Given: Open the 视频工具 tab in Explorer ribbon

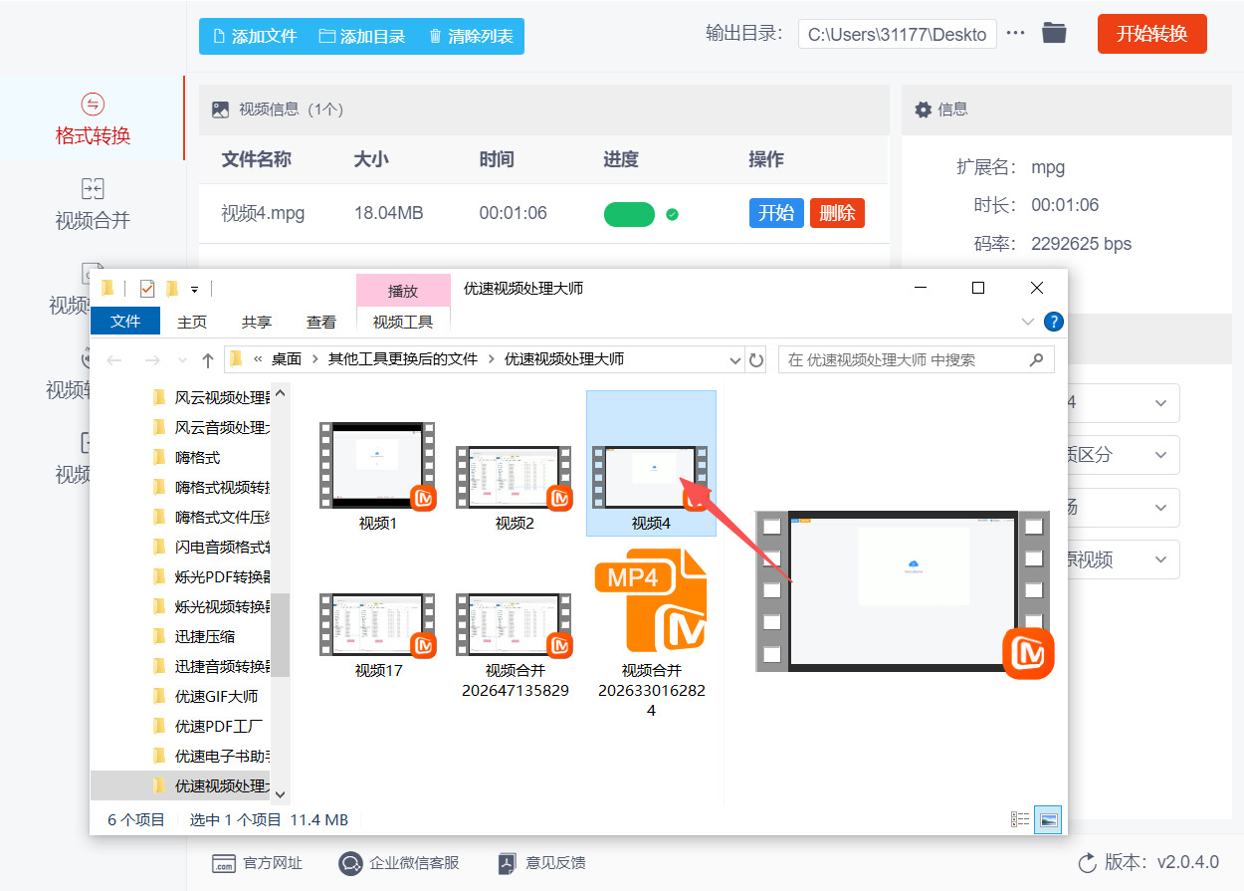Looking at the screenshot, I should coord(403,322).
